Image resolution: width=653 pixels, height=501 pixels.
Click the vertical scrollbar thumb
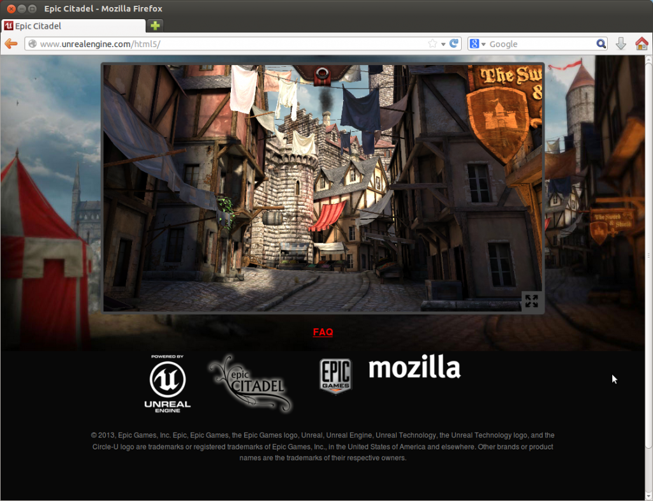coord(649,255)
